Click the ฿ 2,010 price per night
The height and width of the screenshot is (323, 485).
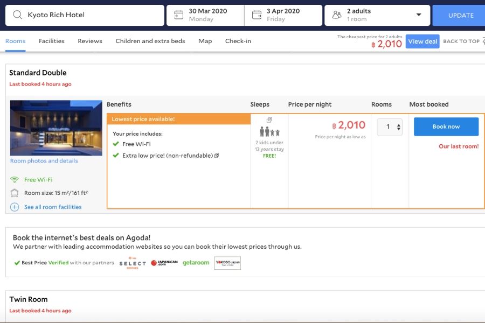349,125
